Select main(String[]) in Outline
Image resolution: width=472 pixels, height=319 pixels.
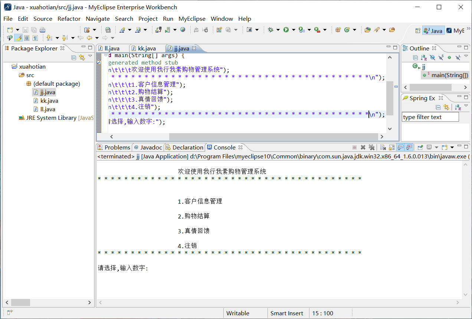[x=446, y=75]
